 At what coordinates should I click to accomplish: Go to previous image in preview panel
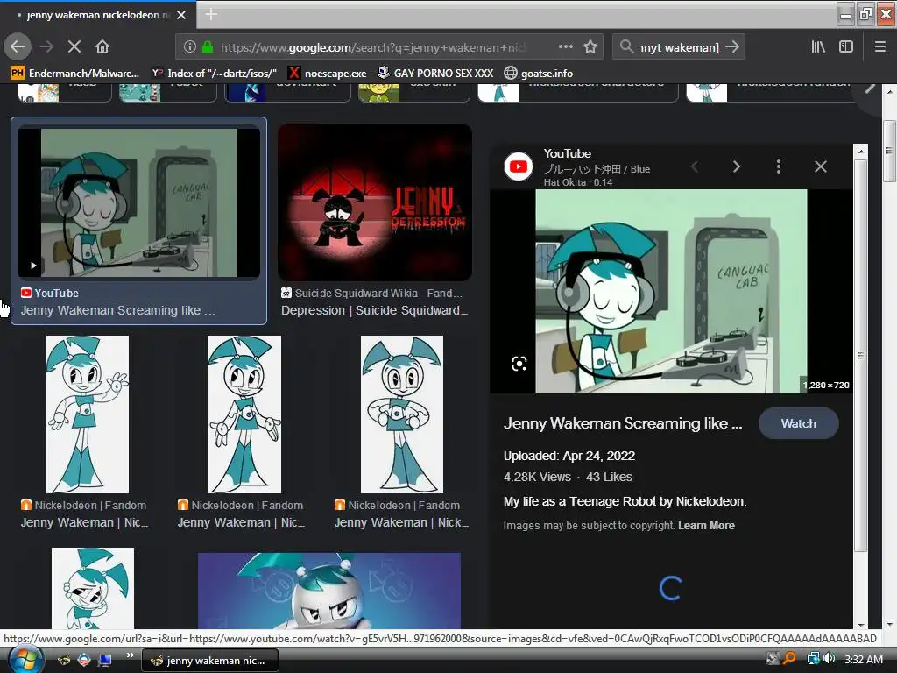point(695,166)
